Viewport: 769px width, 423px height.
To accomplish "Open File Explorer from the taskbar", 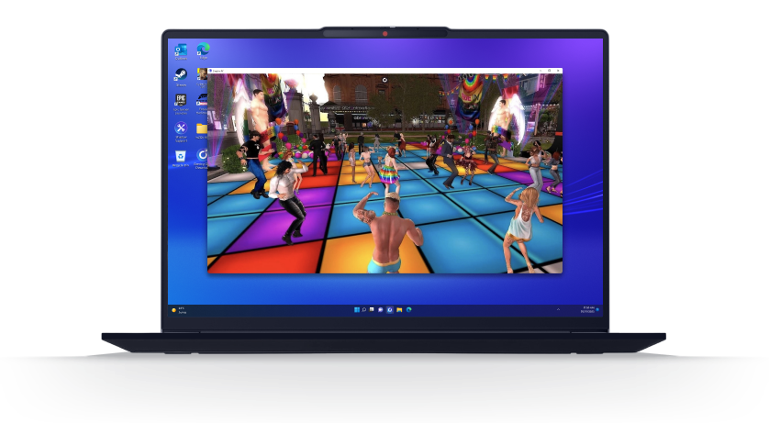I will [399, 310].
